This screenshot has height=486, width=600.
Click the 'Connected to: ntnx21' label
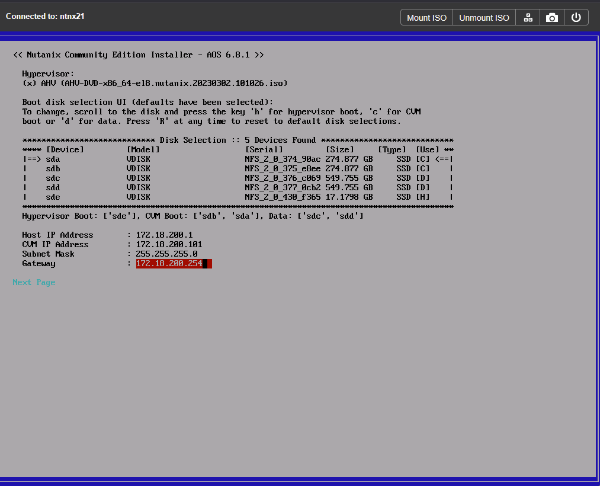45,16
